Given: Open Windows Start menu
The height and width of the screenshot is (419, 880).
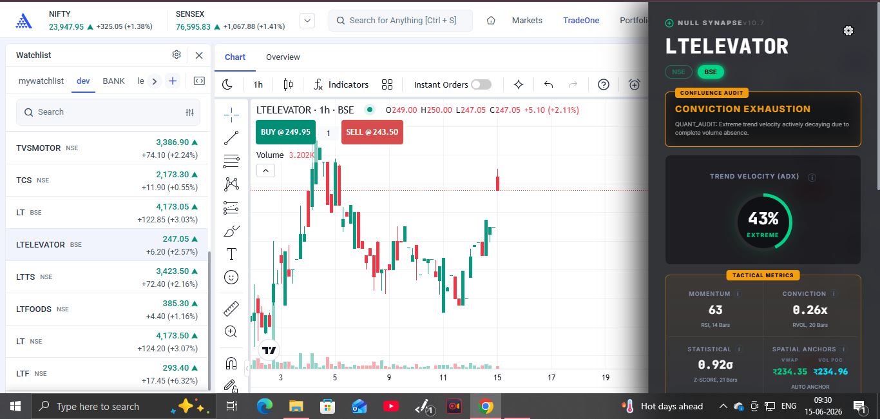Looking at the screenshot, I should tap(15, 406).
